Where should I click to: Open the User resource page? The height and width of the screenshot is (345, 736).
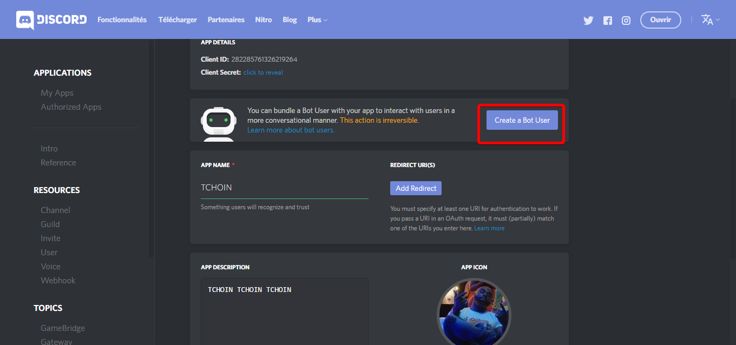(49, 253)
